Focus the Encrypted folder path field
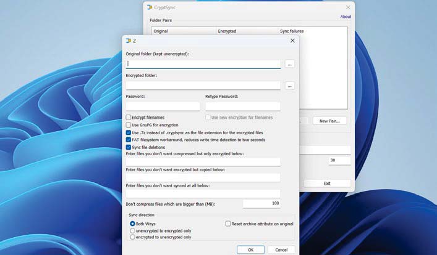The width and height of the screenshot is (437, 255). coord(203,86)
